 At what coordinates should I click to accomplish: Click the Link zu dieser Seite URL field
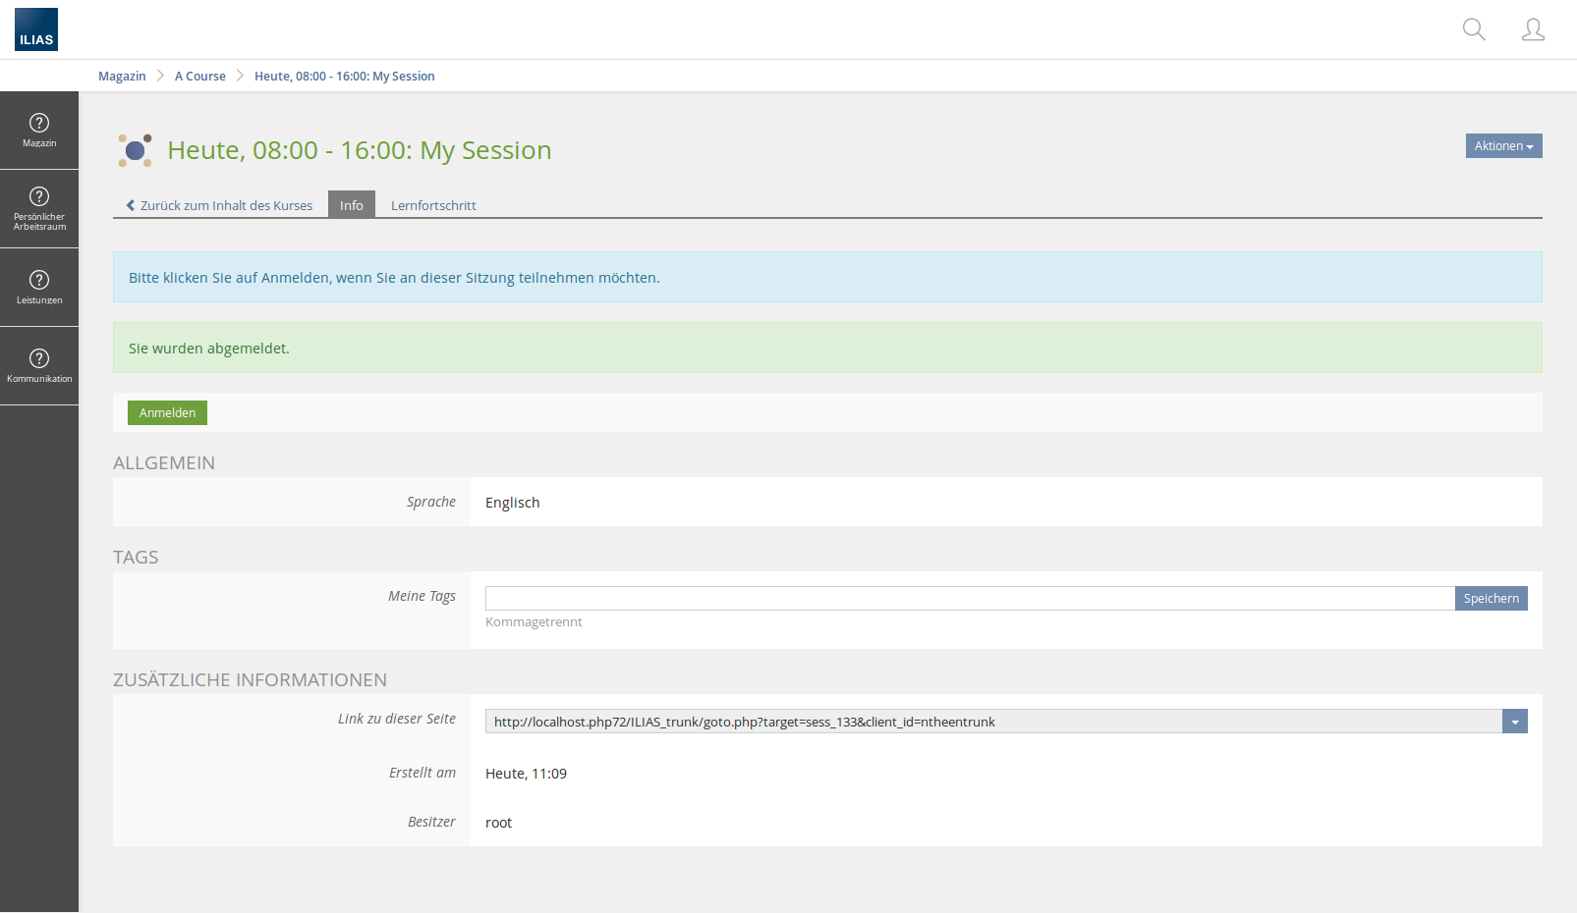992,722
